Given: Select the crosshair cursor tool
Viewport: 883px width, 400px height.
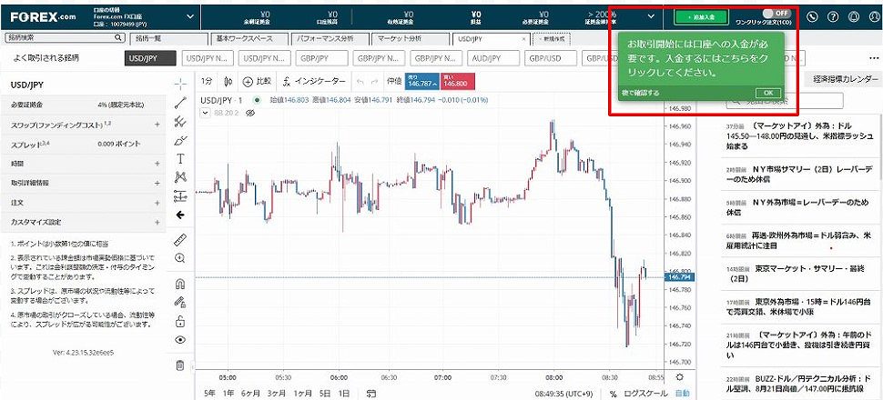Looking at the screenshot, I should [x=180, y=84].
